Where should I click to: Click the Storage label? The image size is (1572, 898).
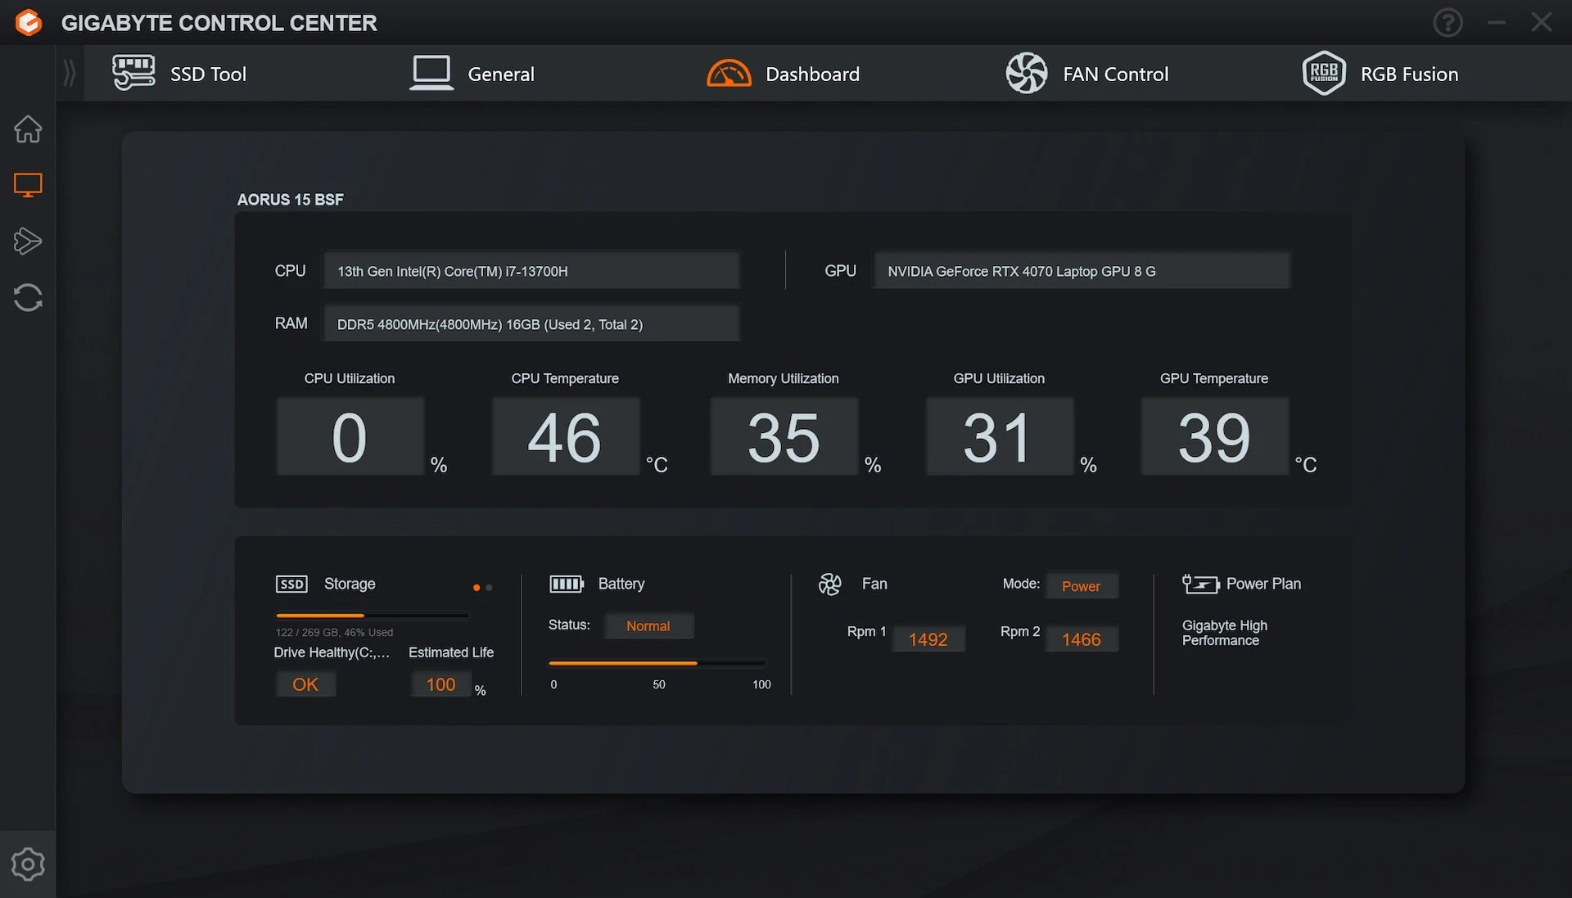(350, 584)
